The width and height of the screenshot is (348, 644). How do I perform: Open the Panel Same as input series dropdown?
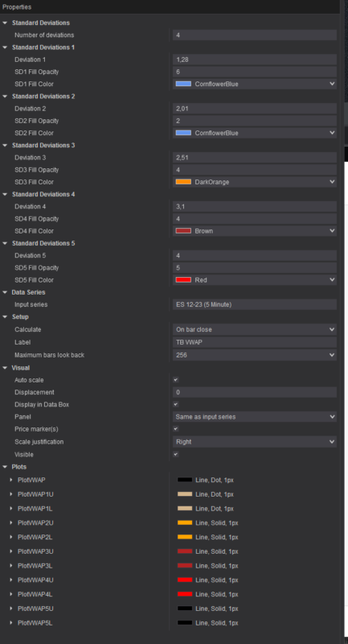(x=255, y=416)
